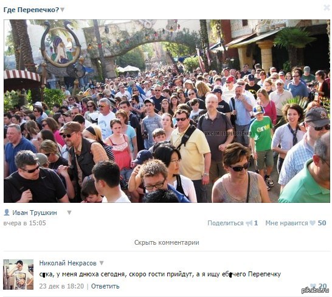Screen dimensions: 332x297
Task: Open the dropdown arrow beside 'Где Перепечко?' title
Action: pyautogui.click(x=62, y=10)
